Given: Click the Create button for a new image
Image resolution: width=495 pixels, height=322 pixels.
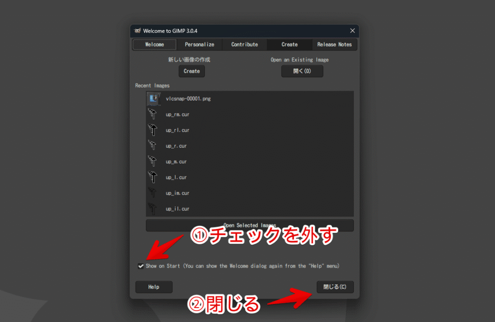Looking at the screenshot, I should [192, 71].
